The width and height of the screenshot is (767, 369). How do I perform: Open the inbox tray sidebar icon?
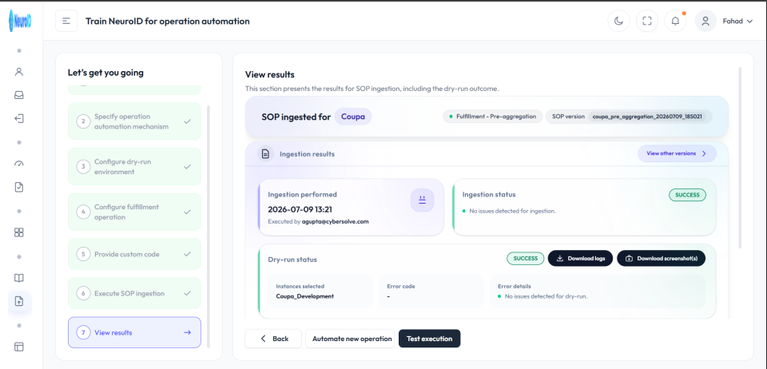[x=19, y=95]
